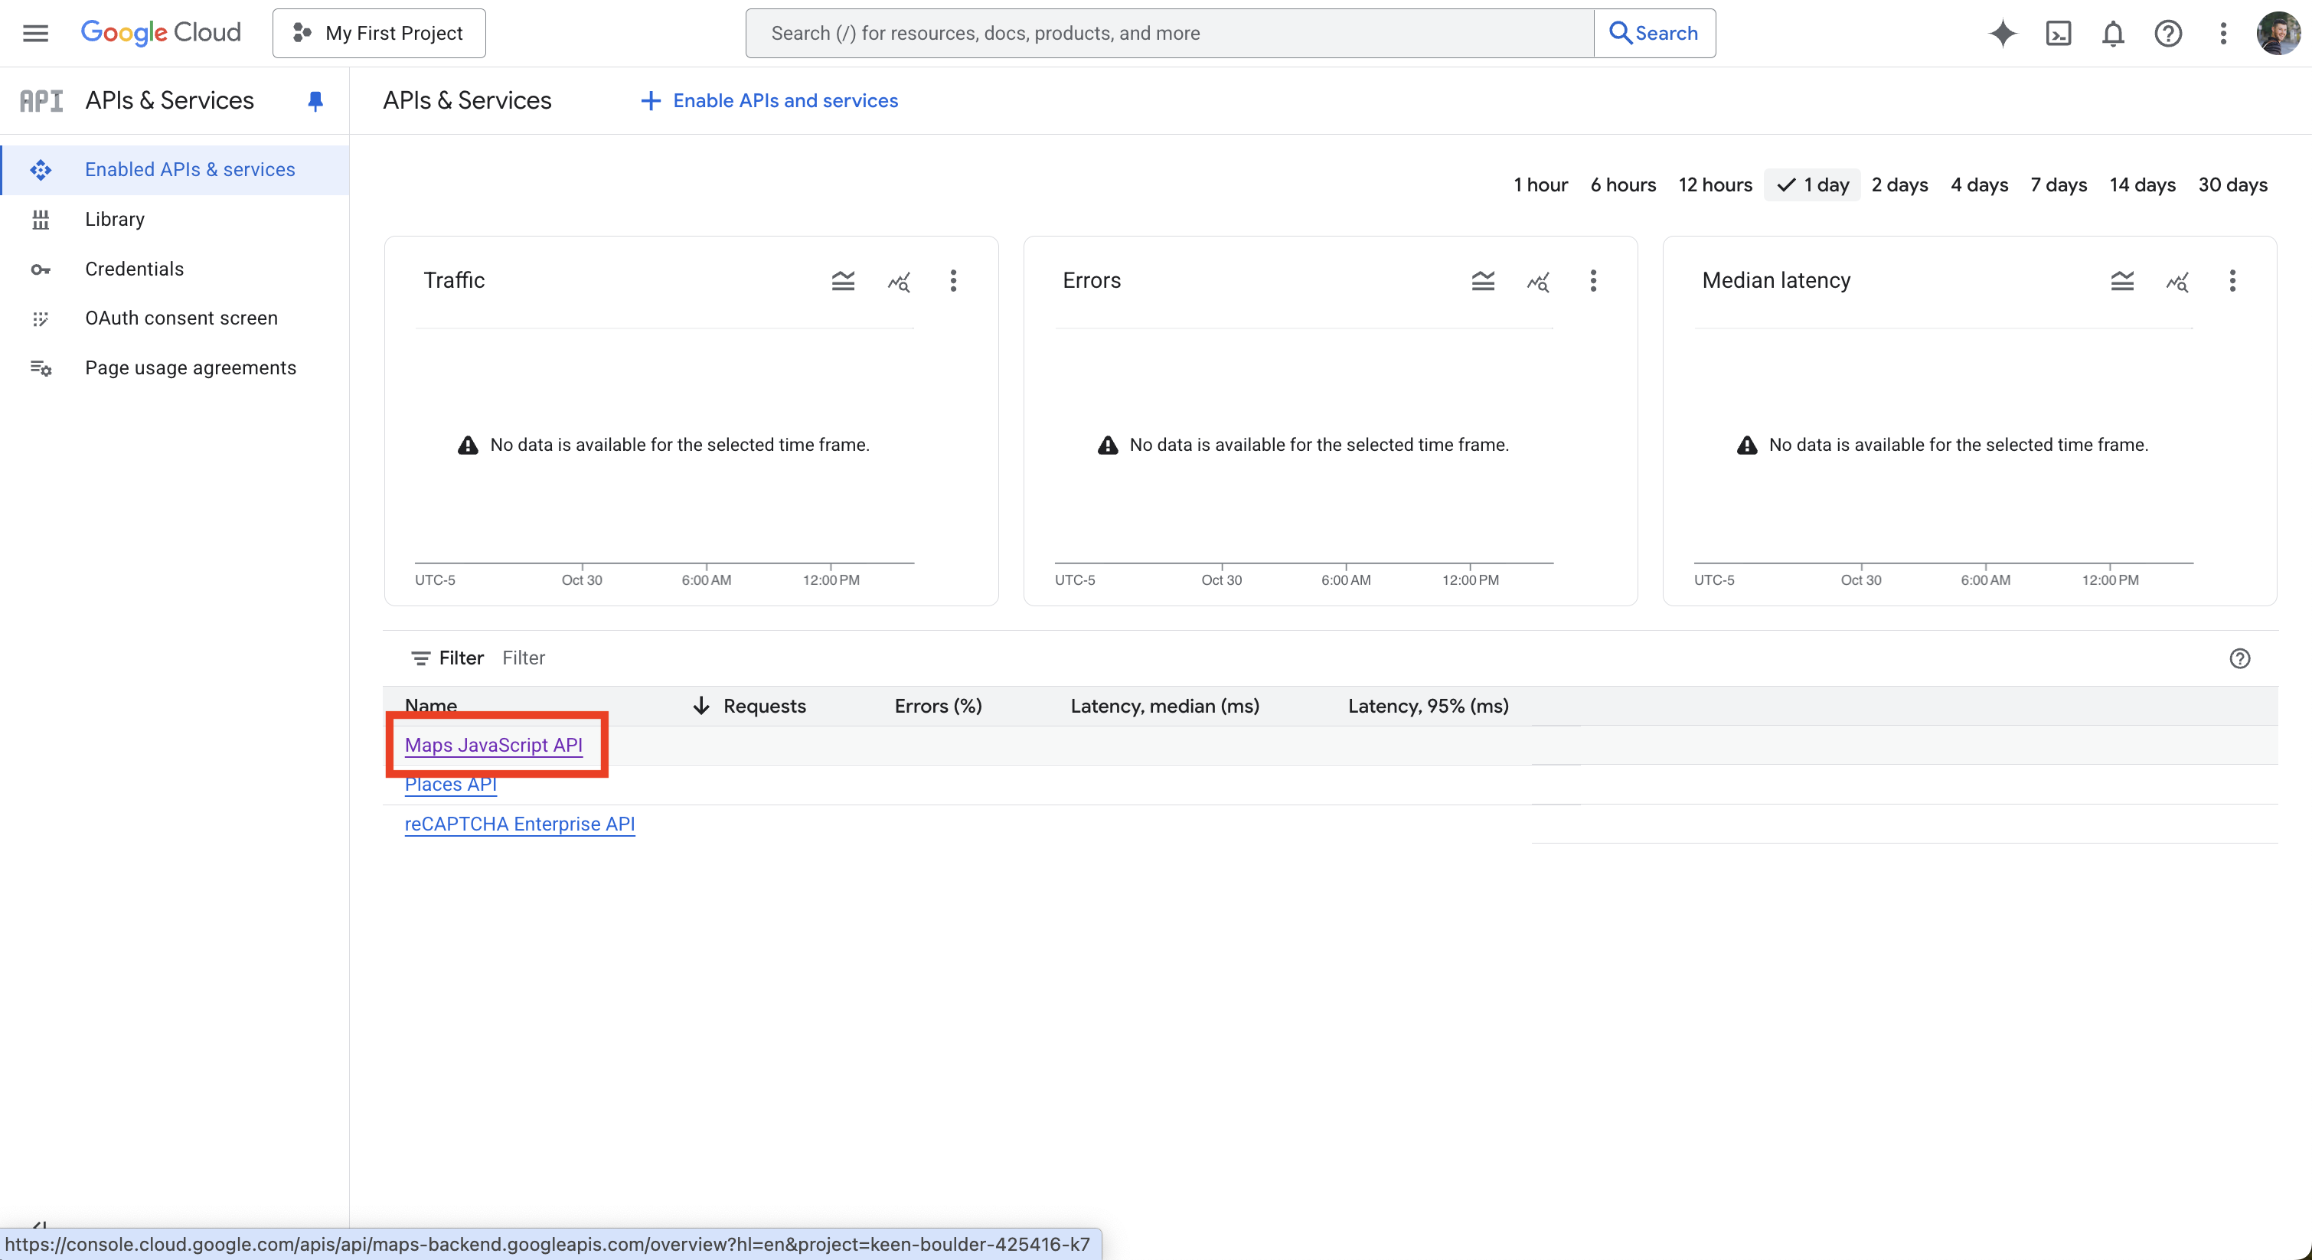This screenshot has width=2312, height=1260.
Task: Activate Cloud Shell terminal icon
Action: [x=2058, y=33]
